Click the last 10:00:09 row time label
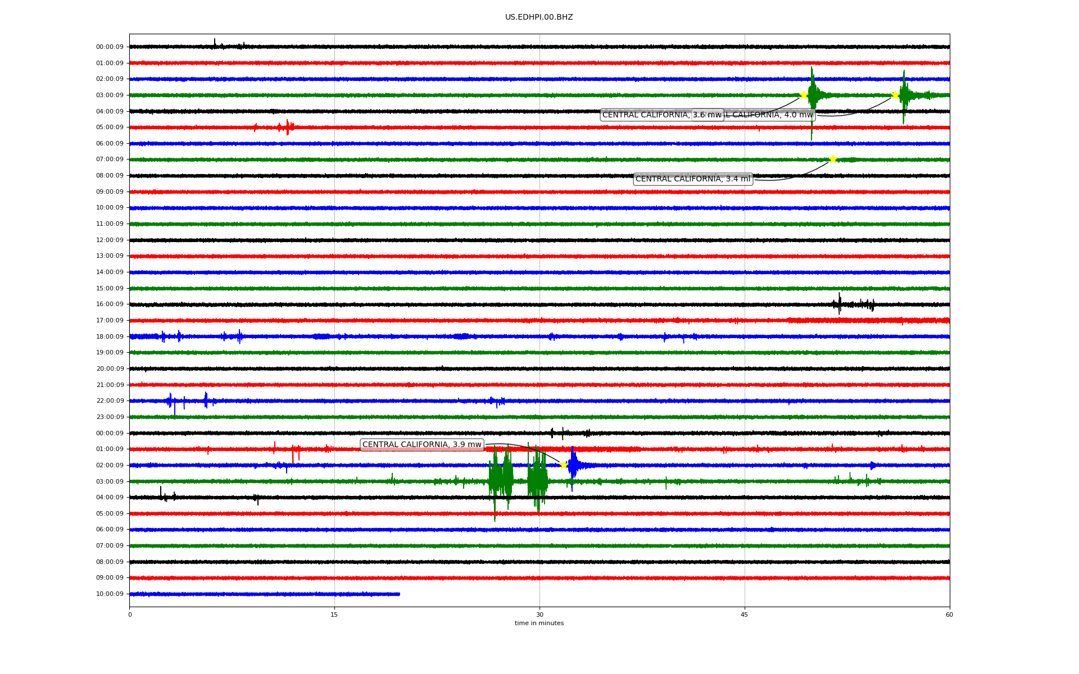 [x=110, y=594]
